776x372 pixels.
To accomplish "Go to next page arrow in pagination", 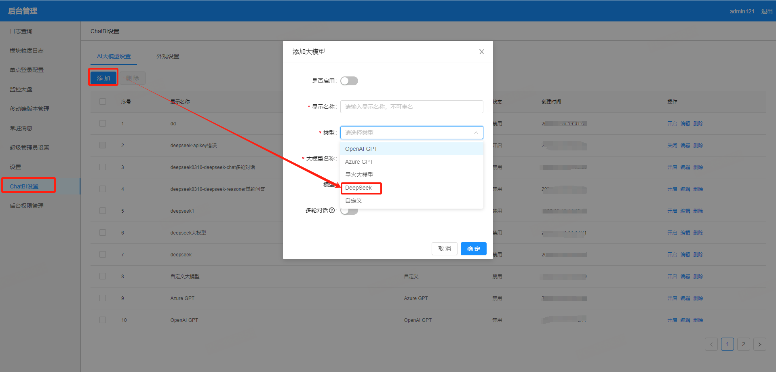I will [x=759, y=344].
